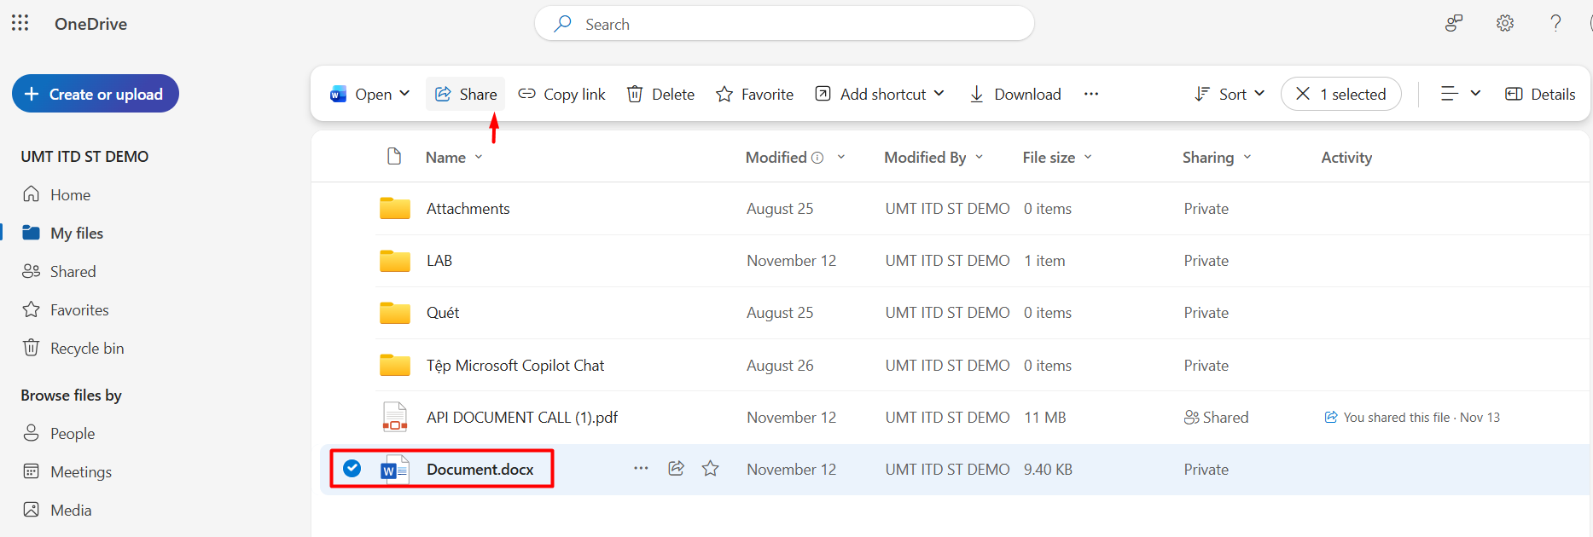
Task: Click the toolbar more options ellipsis
Action: pyautogui.click(x=1091, y=94)
